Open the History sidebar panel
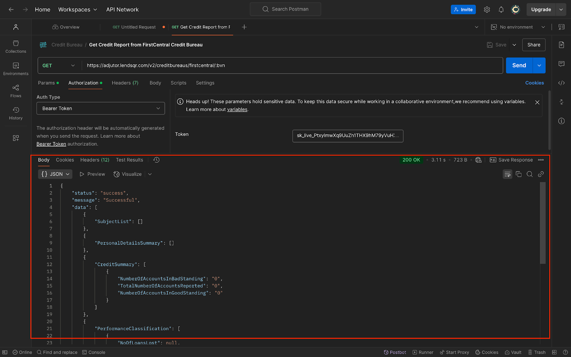This screenshot has width=571, height=357. [16, 113]
